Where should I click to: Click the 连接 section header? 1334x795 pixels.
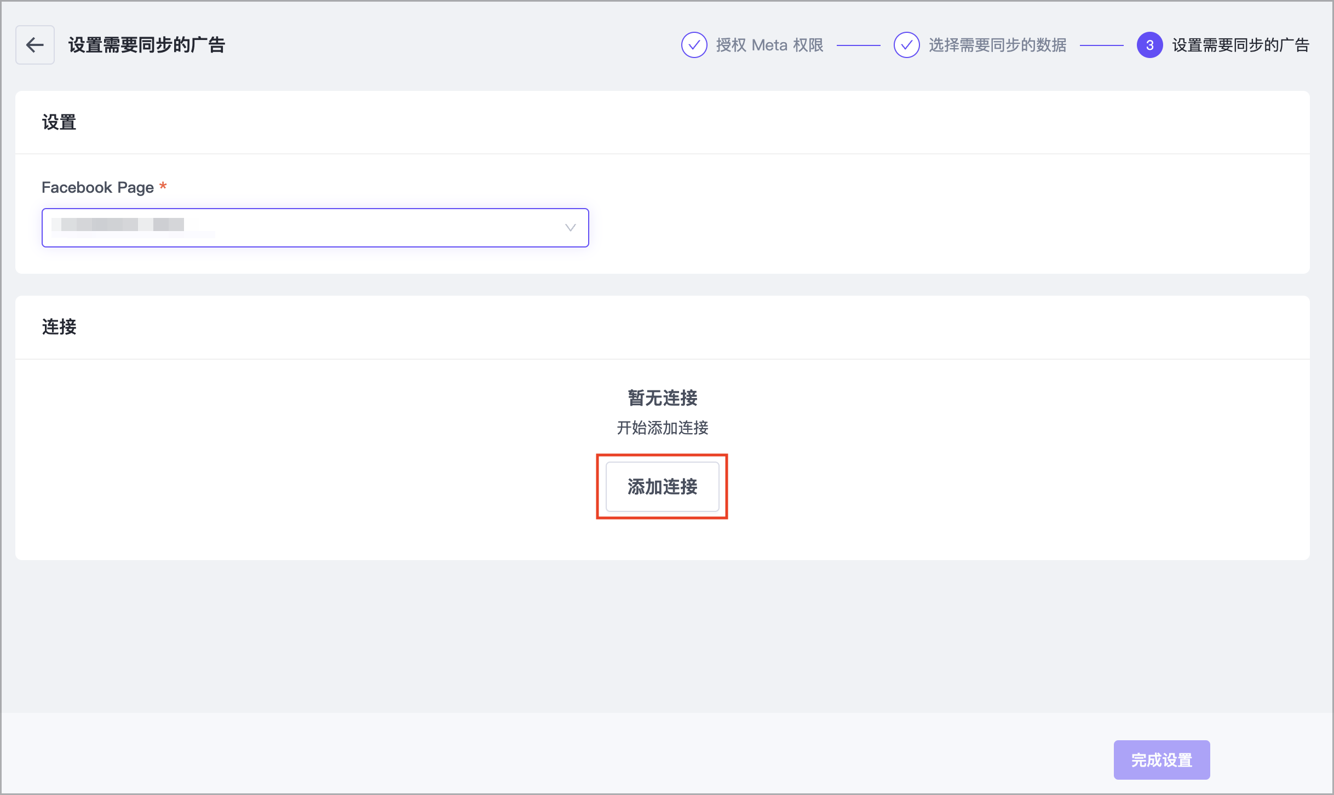tap(59, 327)
